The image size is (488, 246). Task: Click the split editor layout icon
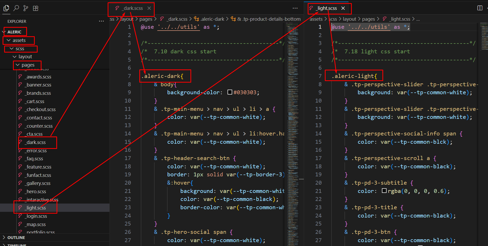coord(480,8)
